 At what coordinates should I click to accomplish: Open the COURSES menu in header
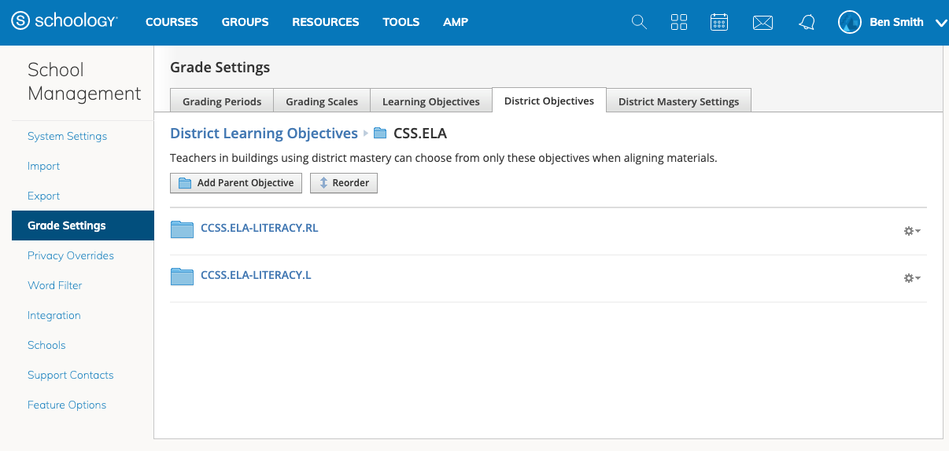(x=172, y=22)
